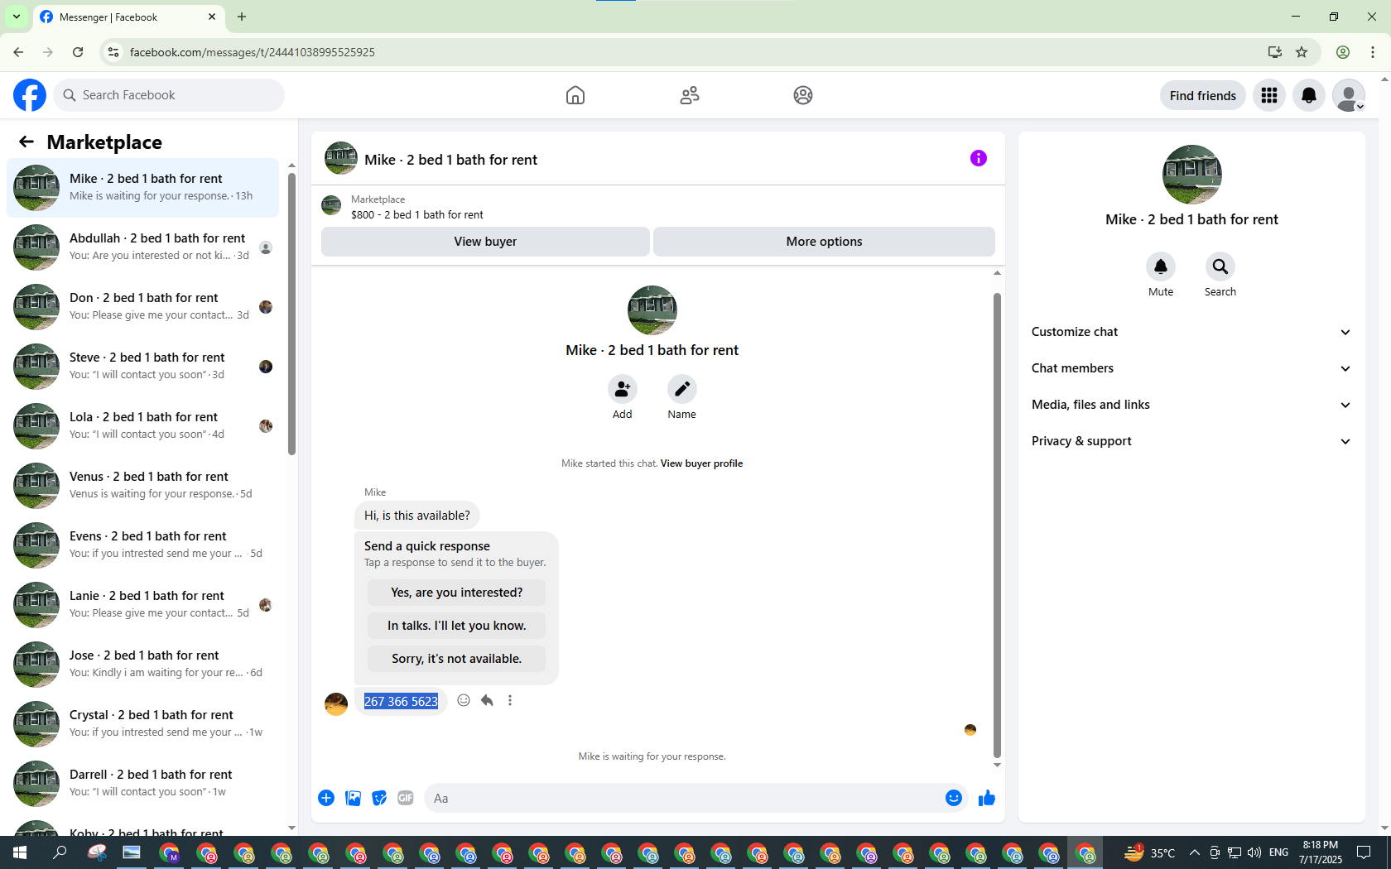Expand Customize chat section
The image size is (1391, 869).
point(1191,332)
